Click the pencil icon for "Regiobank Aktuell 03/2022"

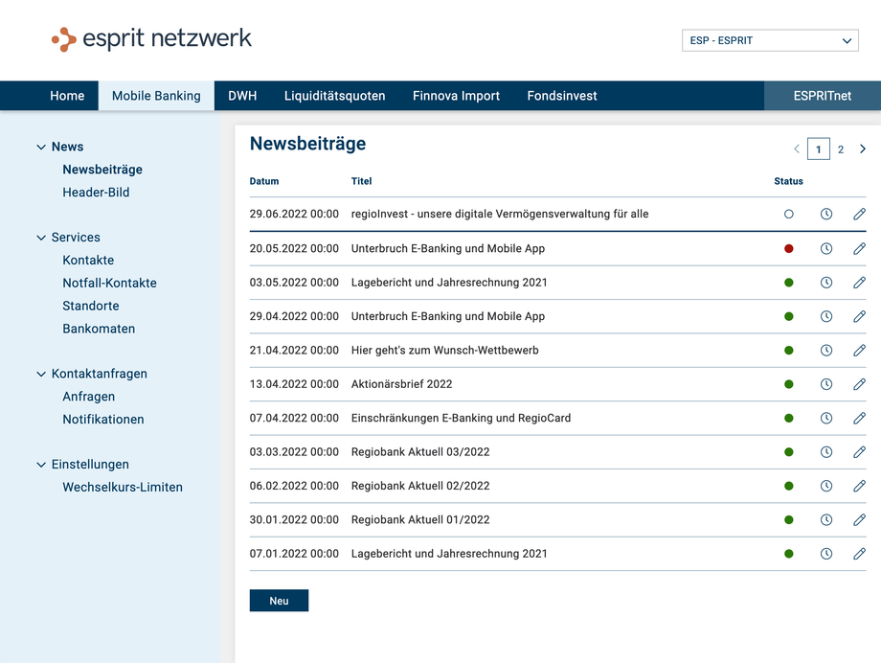[859, 451]
